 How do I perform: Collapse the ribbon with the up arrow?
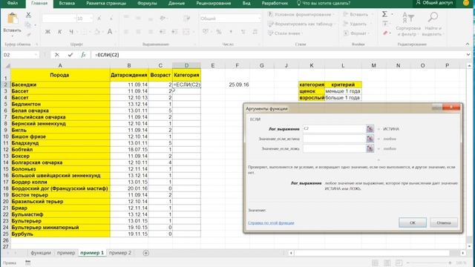tap(468, 44)
